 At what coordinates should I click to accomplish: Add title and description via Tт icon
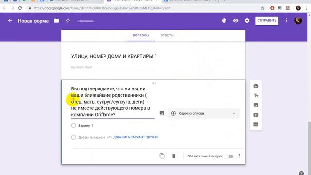click(x=256, y=96)
